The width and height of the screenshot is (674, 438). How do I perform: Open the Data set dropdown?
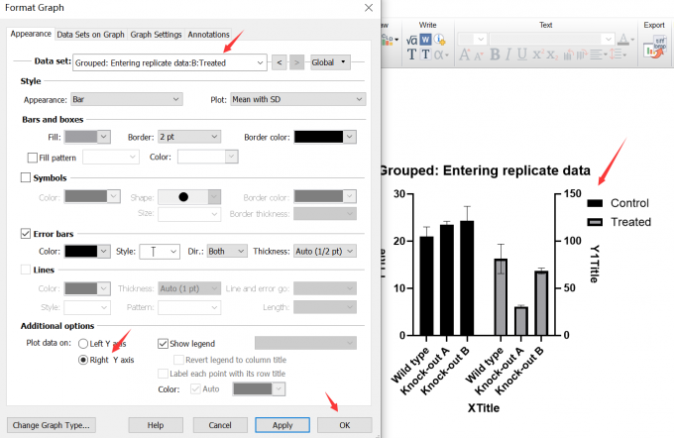tap(169, 62)
